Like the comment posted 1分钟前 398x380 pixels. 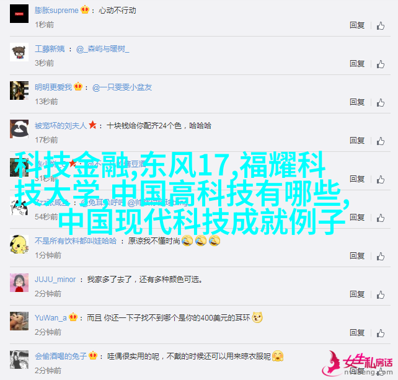tap(380, 257)
